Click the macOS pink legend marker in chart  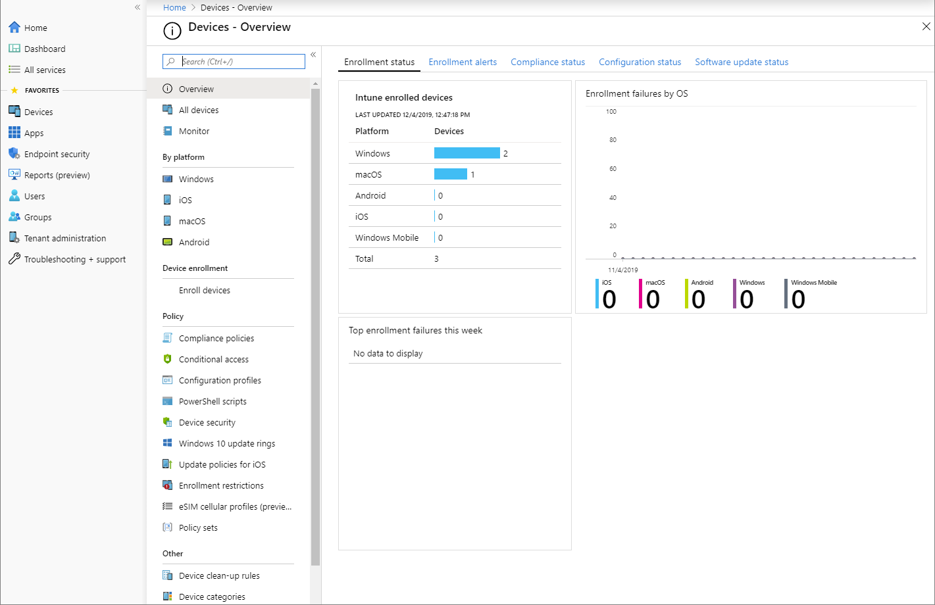pyautogui.click(x=640, y=294)
